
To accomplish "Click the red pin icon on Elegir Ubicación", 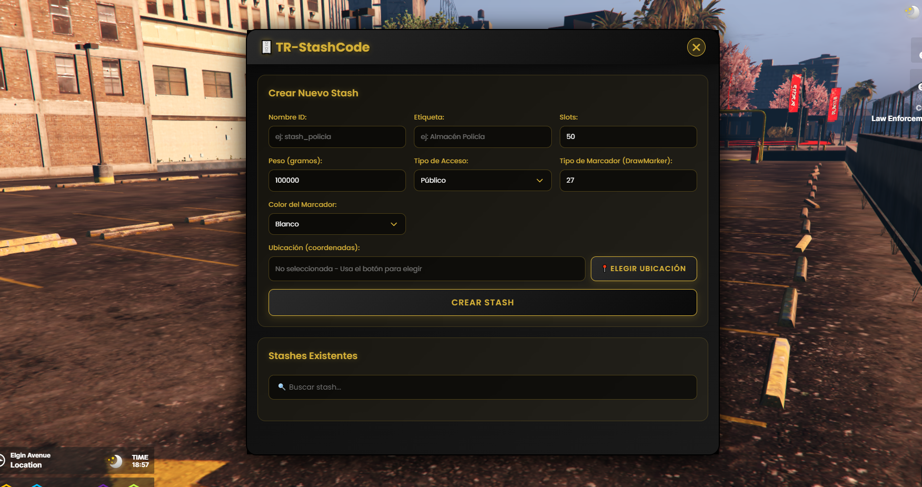I will point(604,269).
